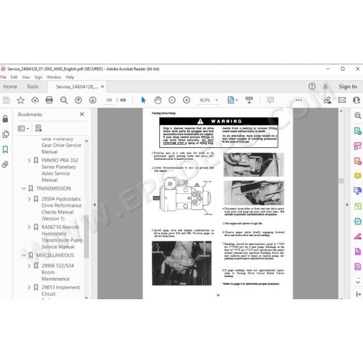Open the File menu

click(3, 77)
